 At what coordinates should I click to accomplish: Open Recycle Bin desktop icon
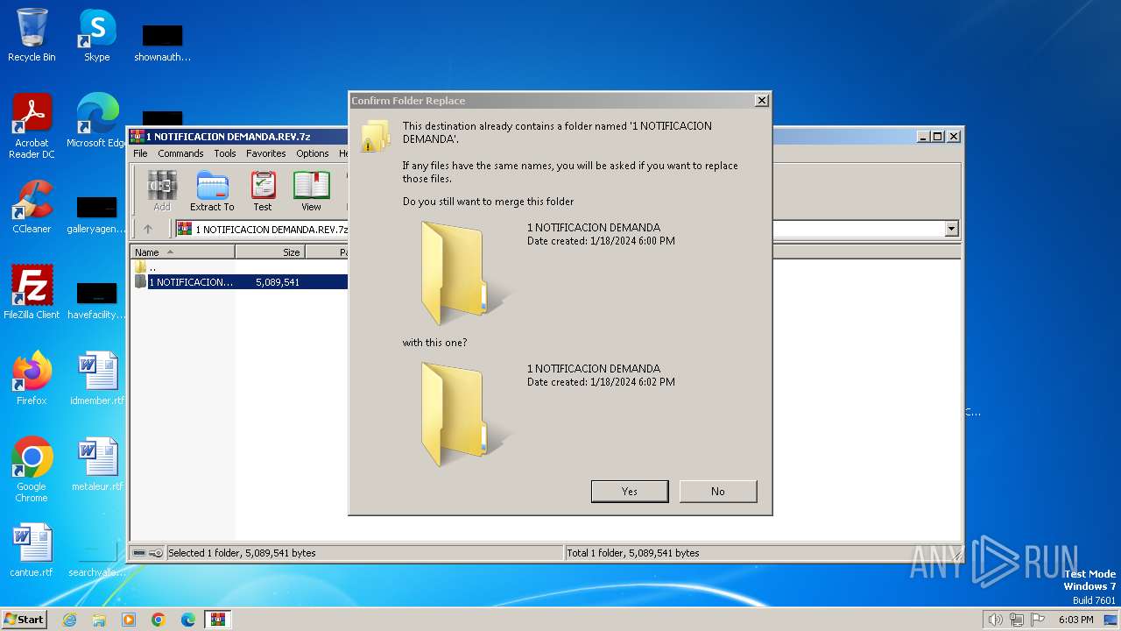pos(32,35)
